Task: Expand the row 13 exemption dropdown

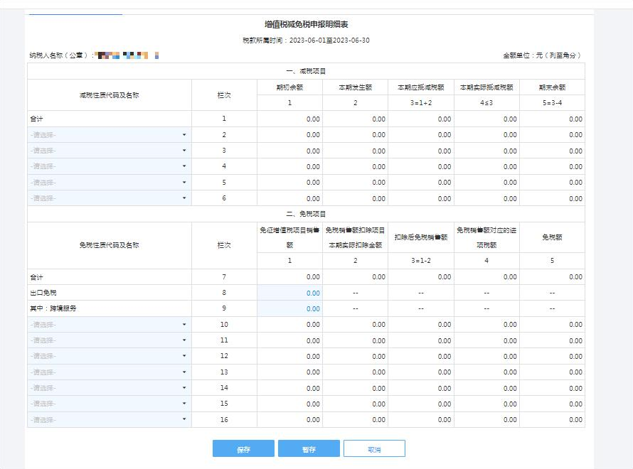Action: 110,372
